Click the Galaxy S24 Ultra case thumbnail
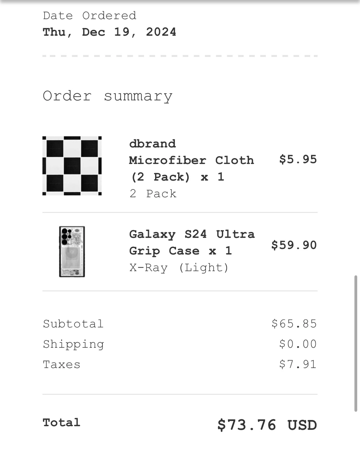360x452 pixels. 72,251
